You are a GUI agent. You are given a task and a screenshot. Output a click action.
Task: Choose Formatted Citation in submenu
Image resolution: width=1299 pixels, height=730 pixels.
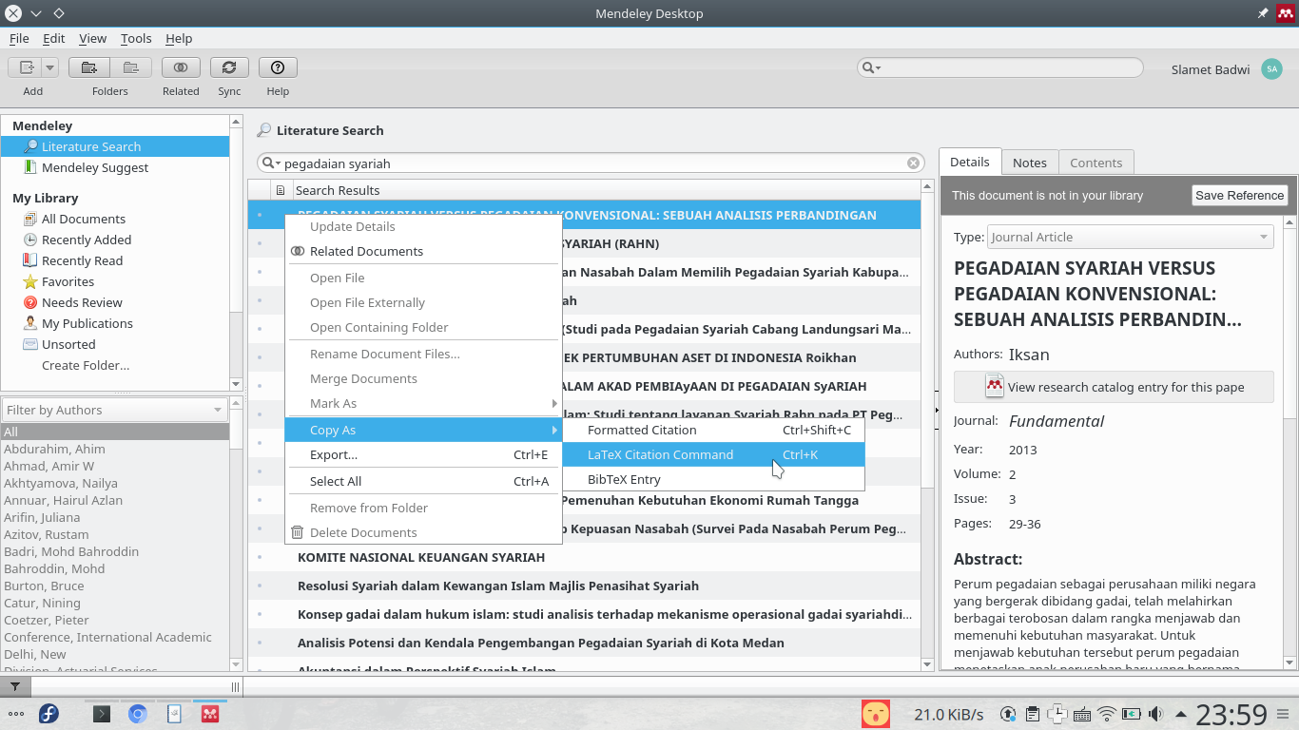[713, 430]
